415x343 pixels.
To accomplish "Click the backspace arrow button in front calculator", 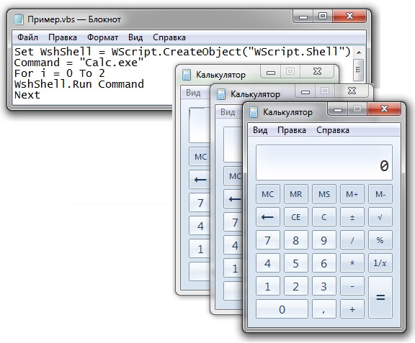I will point(267,217).
